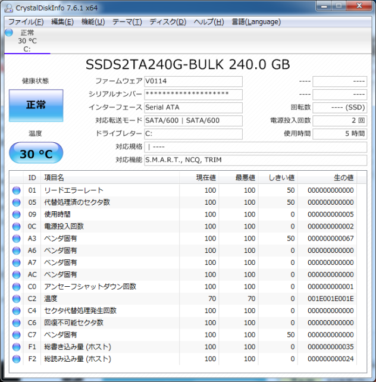The height and width of the screenshot is (382, 376).
Task: Click the 使用時間 value 5 時間
Action: (340, 134)
